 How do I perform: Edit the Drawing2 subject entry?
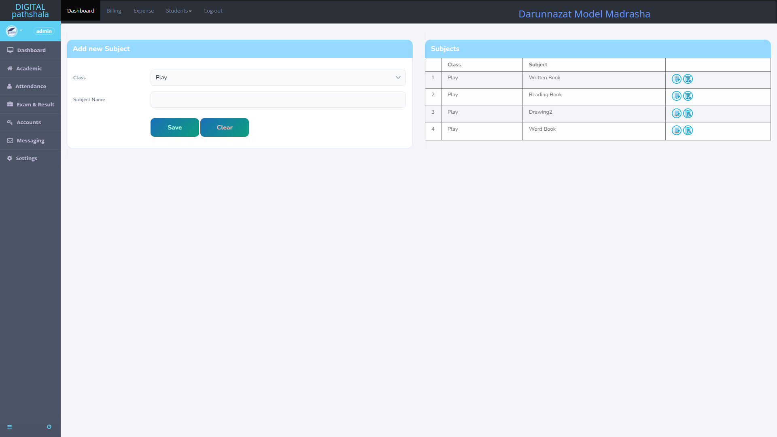point(676,113)
